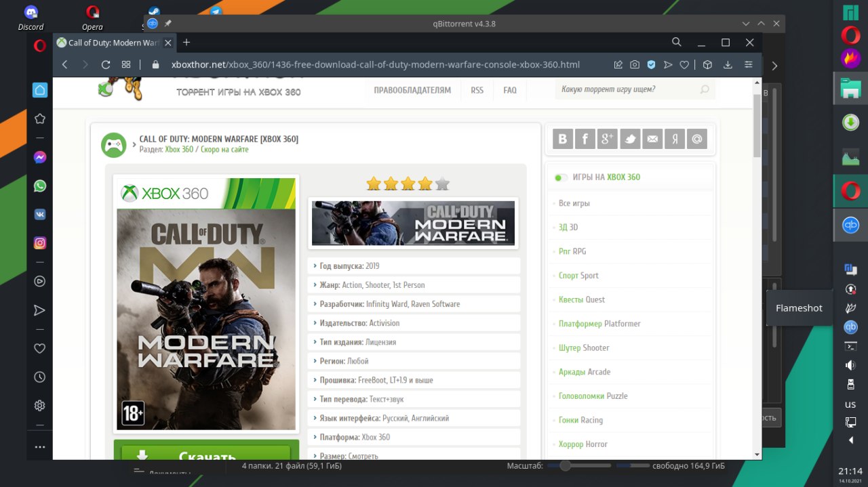Open ad blocker shield icon

point(651,65)
